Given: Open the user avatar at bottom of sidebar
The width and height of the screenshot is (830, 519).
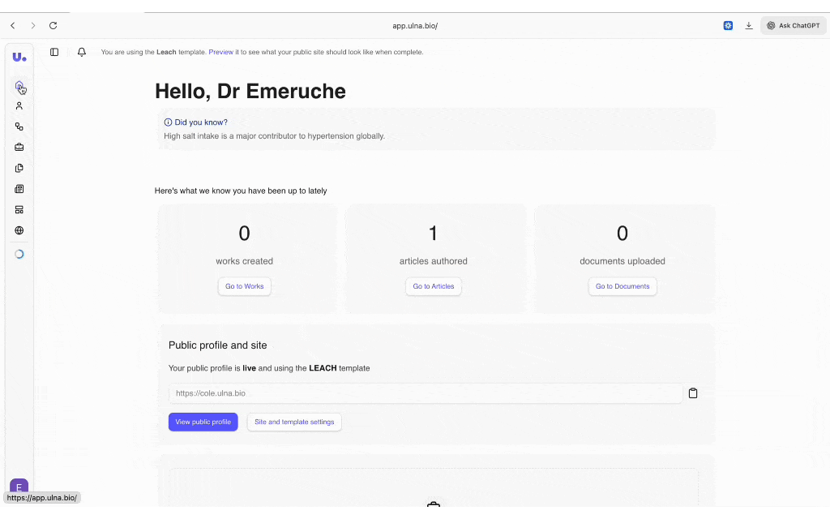Looking at the screenshot, I should pos(19,487).
